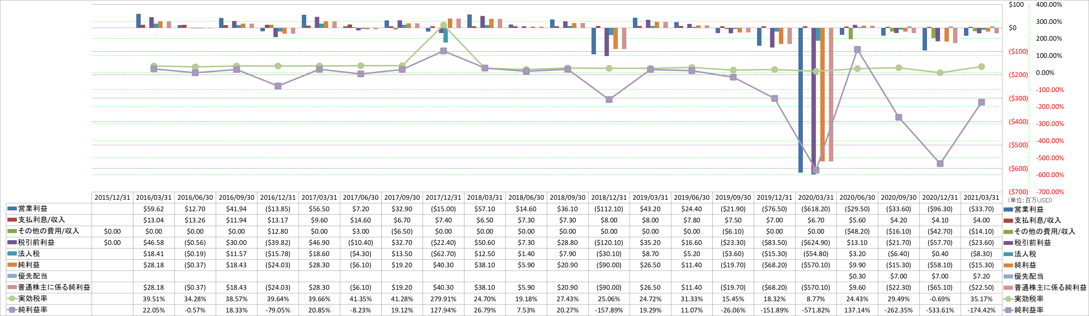Click the 純利益率 row label in left table

pyautogui.click(x=33, y=310)
